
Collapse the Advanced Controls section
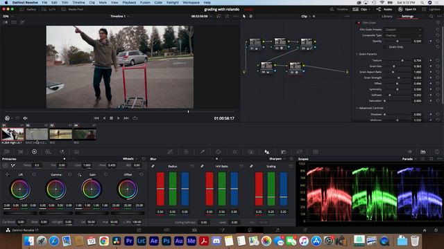point(357,108)
